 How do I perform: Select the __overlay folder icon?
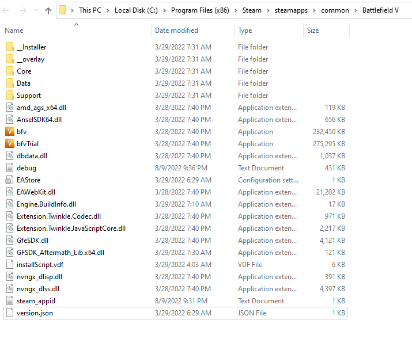[10, 59]
